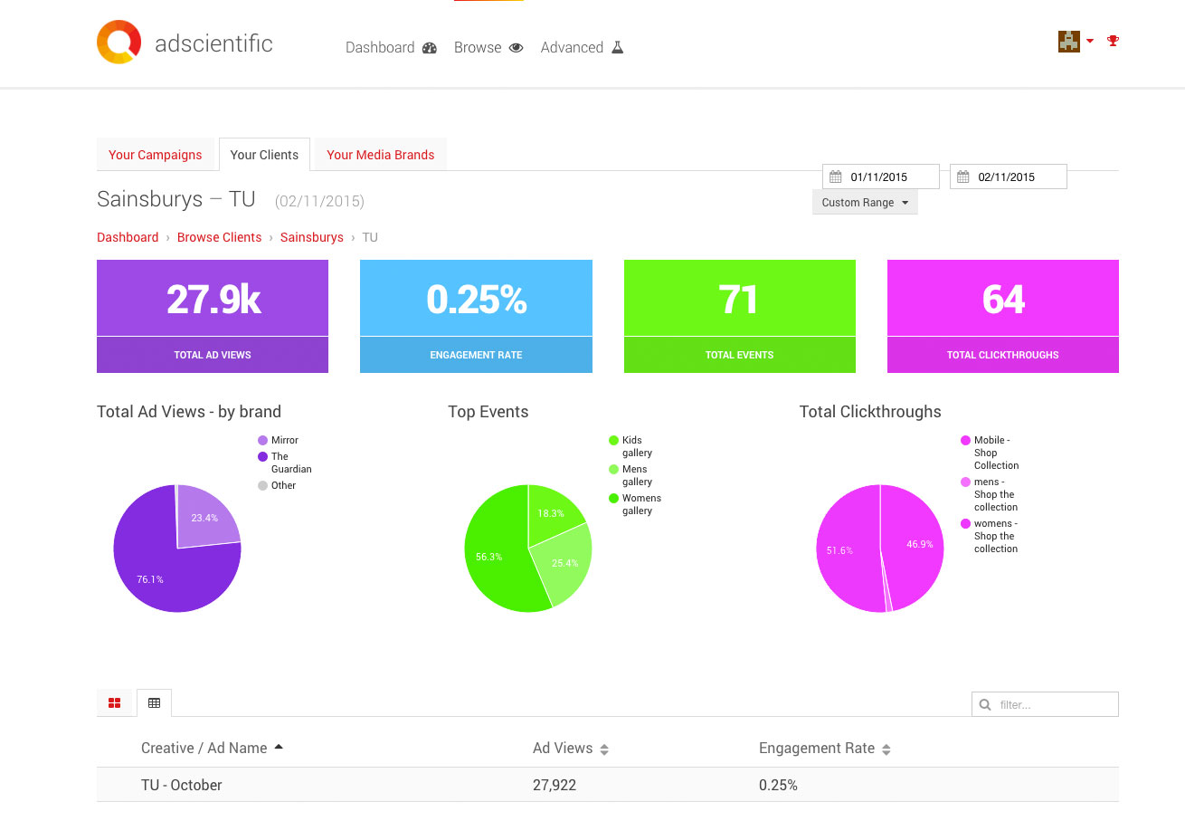
Task: Click the user avatar icon
Action: [1069, 41]
